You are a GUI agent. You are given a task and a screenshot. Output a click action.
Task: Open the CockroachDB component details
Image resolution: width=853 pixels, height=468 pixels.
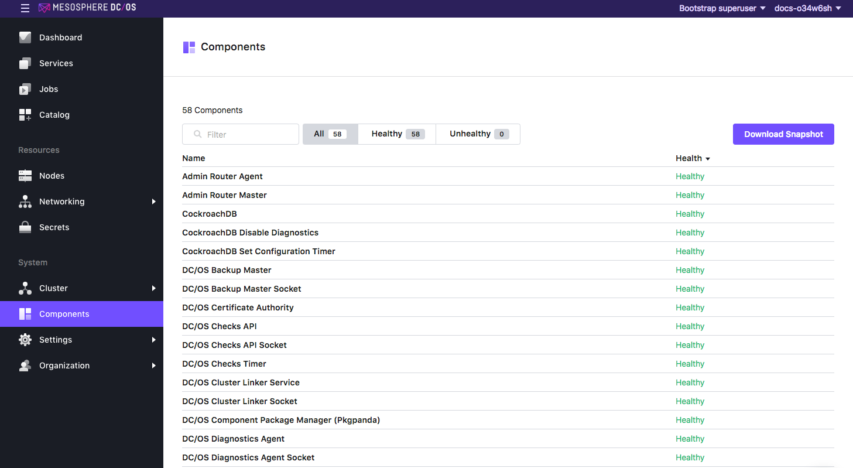(x=210, y=214)
